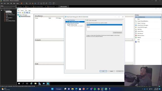Viewport: 162px width, 91px height.
Task: Click the guest Windows Start button
Action: pos(19,83)
